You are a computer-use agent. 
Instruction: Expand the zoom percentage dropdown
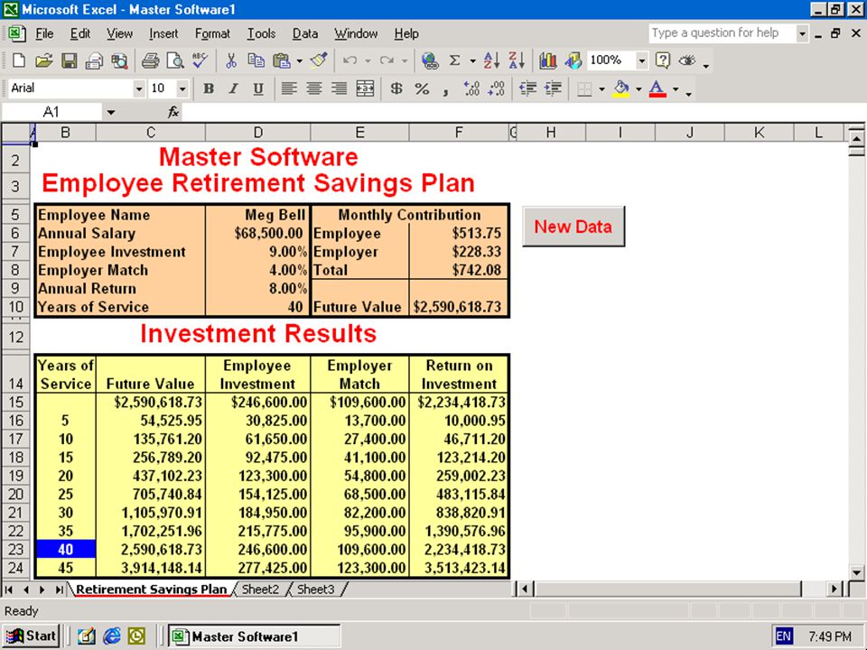click(x=641, y=60)
